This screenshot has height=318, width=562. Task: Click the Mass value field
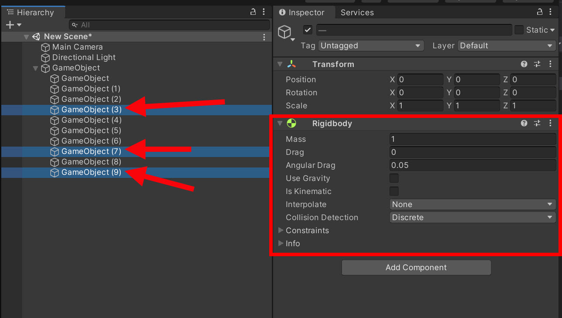473,139
